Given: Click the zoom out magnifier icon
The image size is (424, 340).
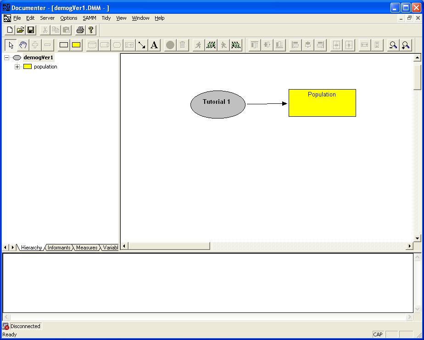Looking at the screenshot, I should point(393,45).
